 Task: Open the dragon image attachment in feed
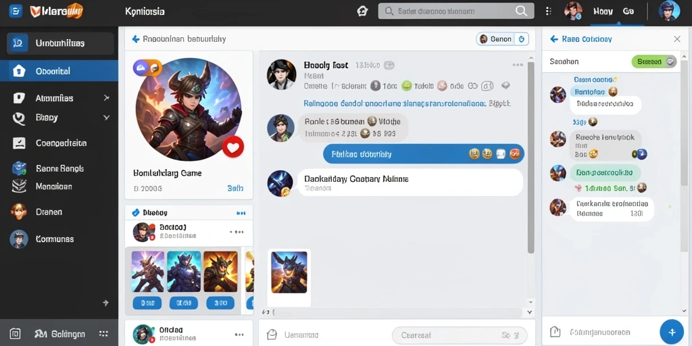coord(289,272)
